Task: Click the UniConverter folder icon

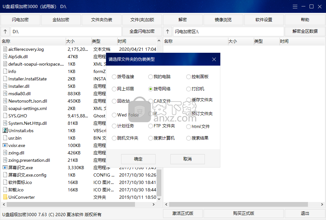Action: coord(5,197)
